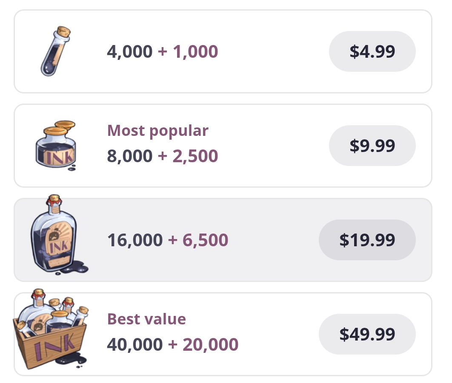Purchase the $49.99 ink bundle

tap(367, 334)
